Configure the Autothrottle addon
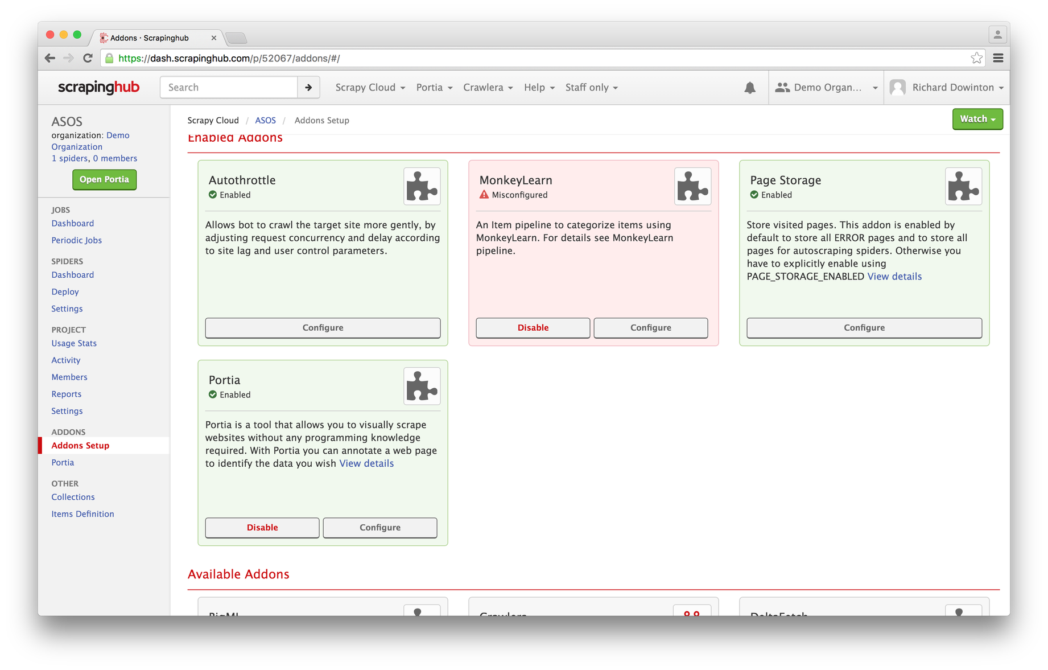The width and height of the screenshot is (1048, 670). pos(323,328)
